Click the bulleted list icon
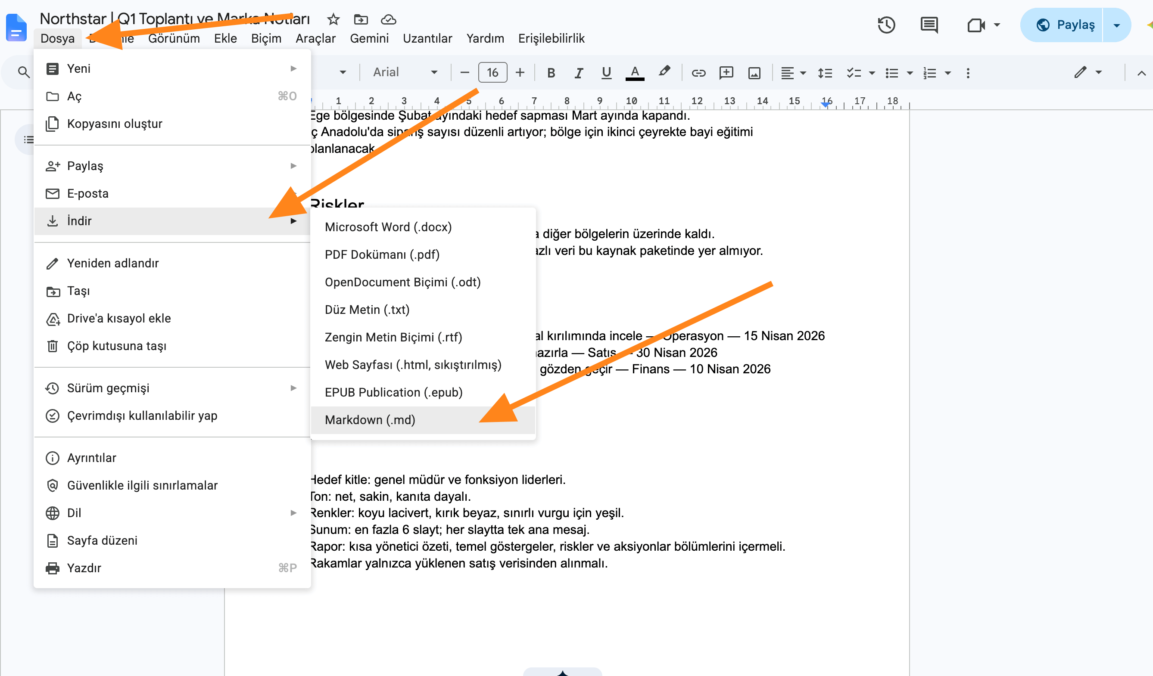 point(891,73)
